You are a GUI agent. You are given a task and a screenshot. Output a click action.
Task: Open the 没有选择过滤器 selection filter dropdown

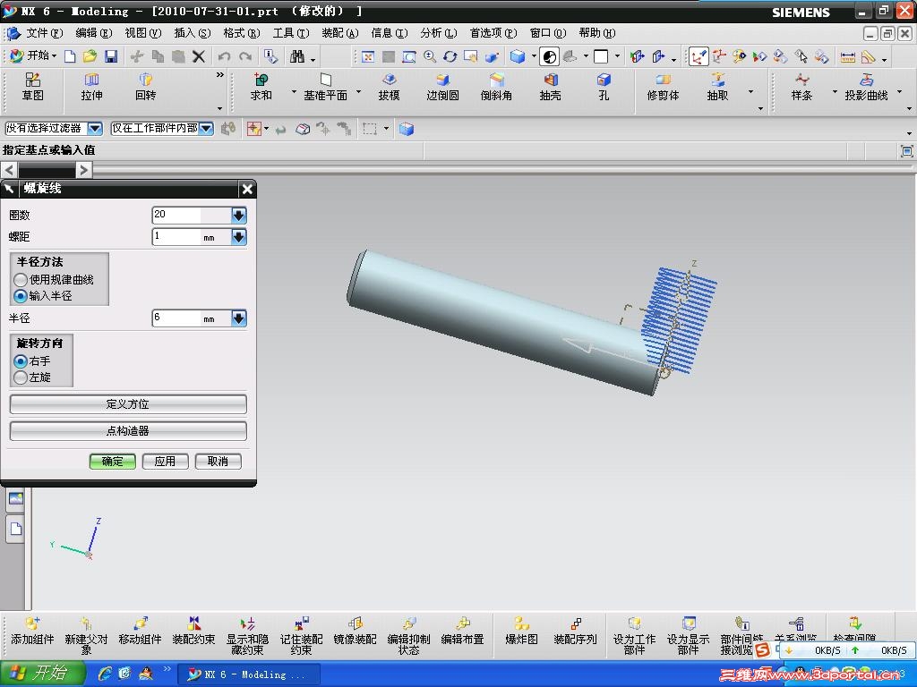click(x=95, y=129)
